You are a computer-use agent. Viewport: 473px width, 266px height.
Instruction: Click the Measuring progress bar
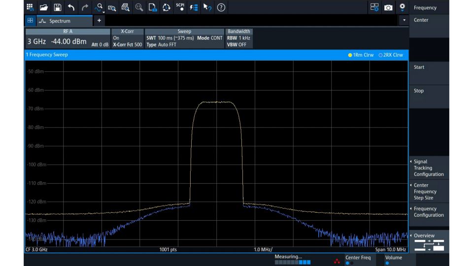coord(293,263)
